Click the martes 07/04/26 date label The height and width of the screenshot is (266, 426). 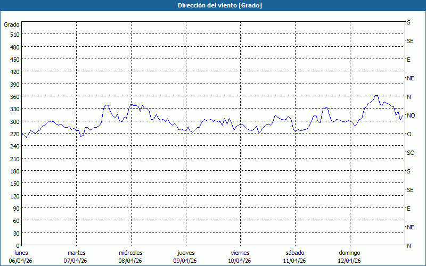tap(76, 256)
